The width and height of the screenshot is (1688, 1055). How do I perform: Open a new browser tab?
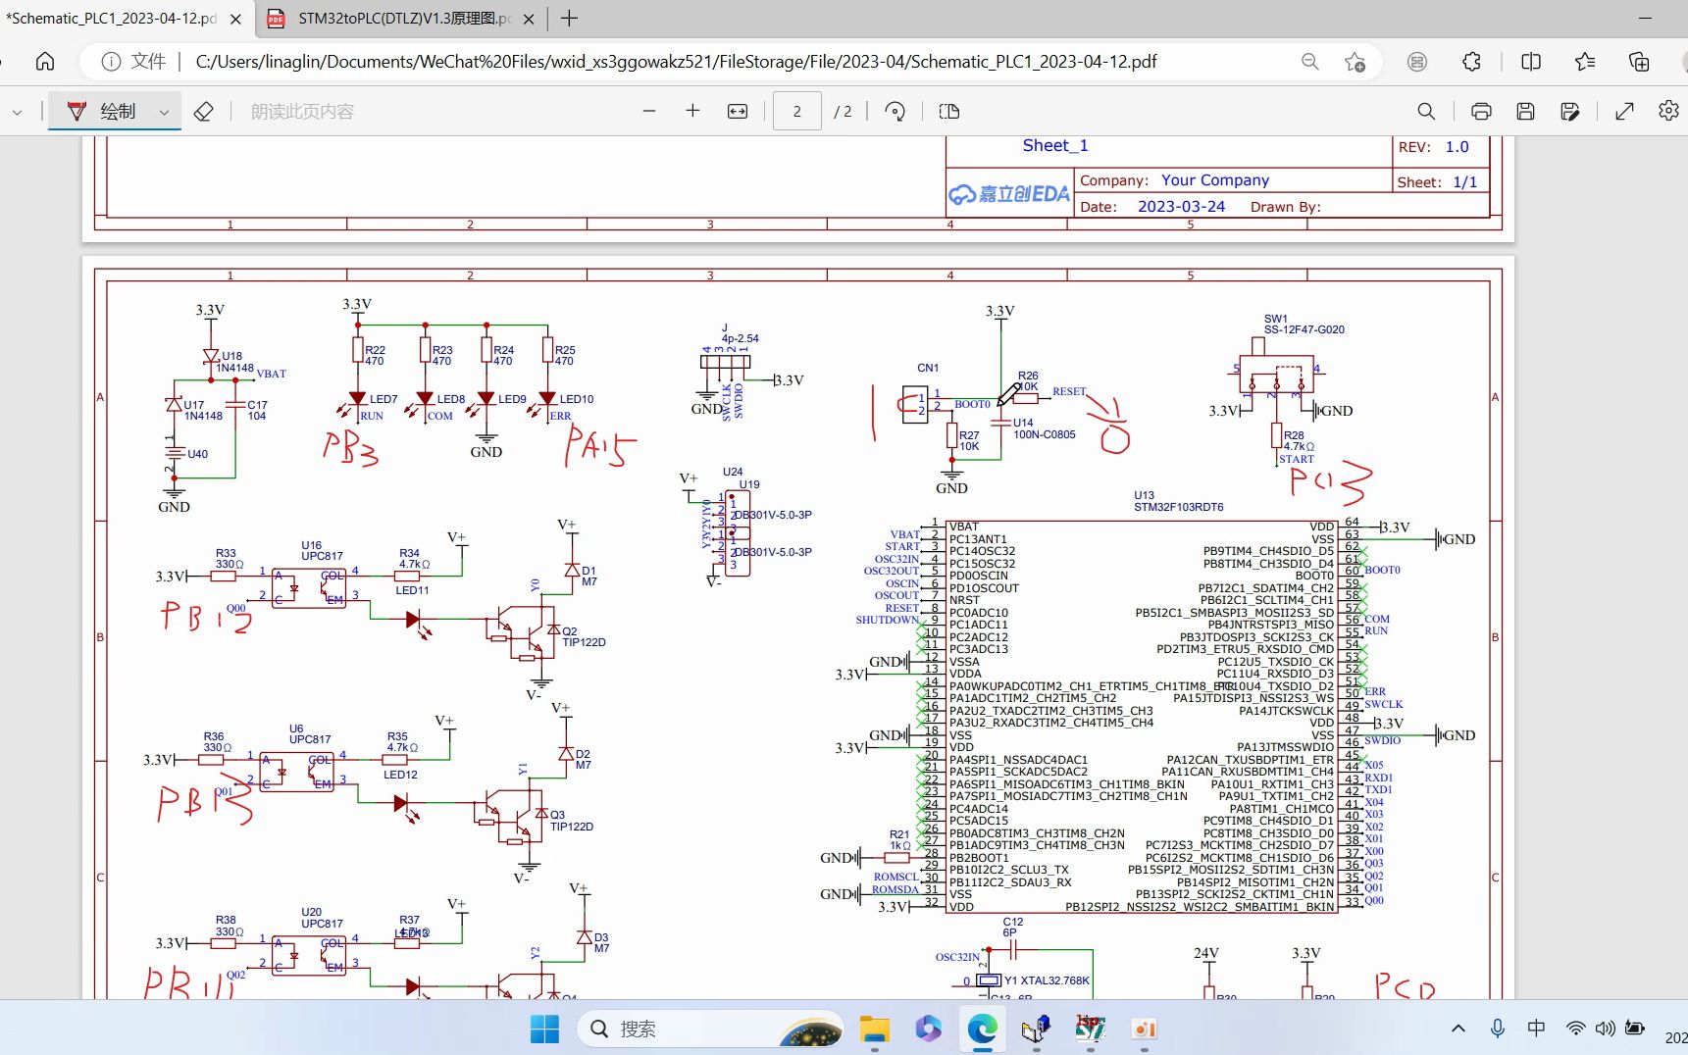click(x=569, y=19)
